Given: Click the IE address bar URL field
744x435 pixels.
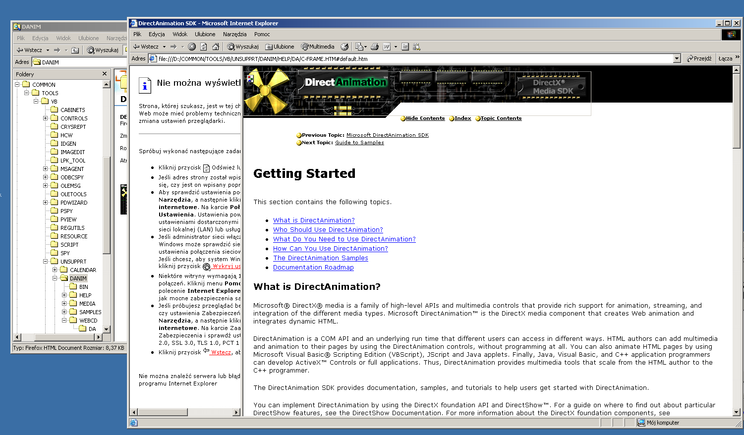Looking at the screenshot, I should pos(415,58).
